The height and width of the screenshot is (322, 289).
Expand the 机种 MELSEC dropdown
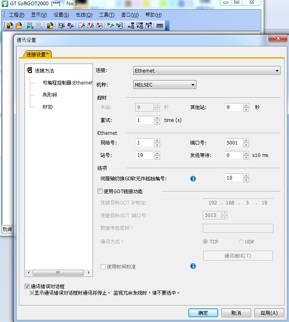pos(165,85)
